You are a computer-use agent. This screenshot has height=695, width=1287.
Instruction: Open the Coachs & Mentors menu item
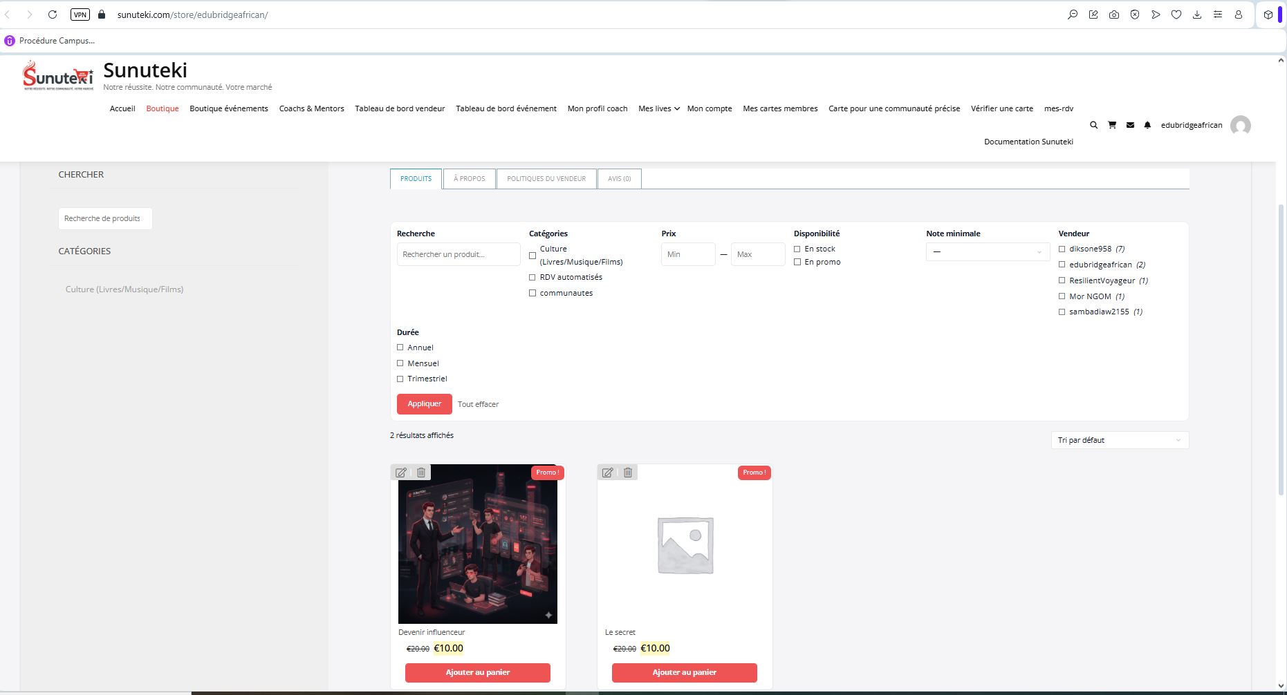point(311,108)
